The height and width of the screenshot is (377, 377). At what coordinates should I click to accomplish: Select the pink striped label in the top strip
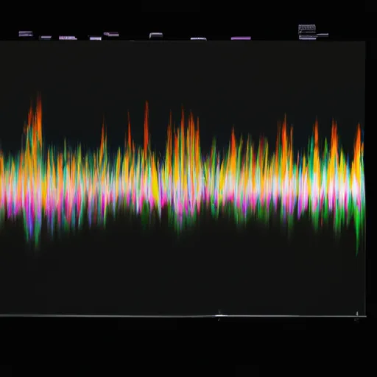click(68, 38)
